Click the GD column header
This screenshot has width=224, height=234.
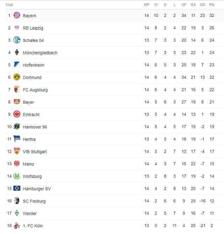click(202, 5)
